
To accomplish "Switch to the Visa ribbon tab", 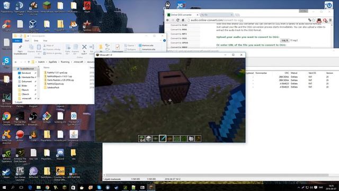I will coord(45,41).
